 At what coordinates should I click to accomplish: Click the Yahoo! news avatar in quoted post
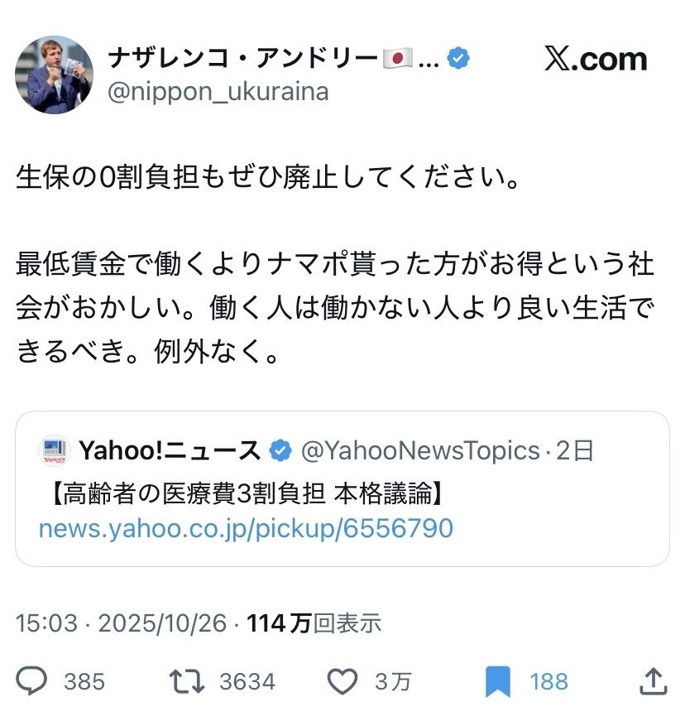54,451
